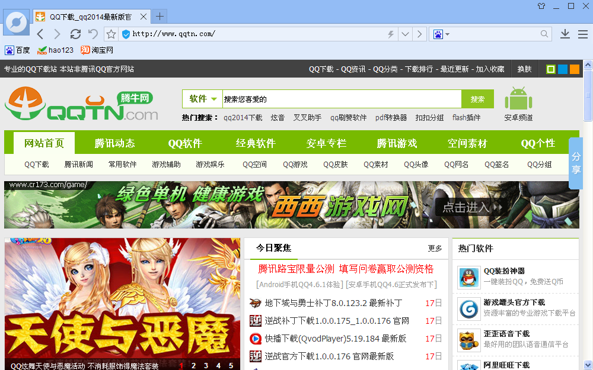Viewport: 593px width, 370px height.
Task: Open the 安卓频道 Android icon
Action: (518, 99)
